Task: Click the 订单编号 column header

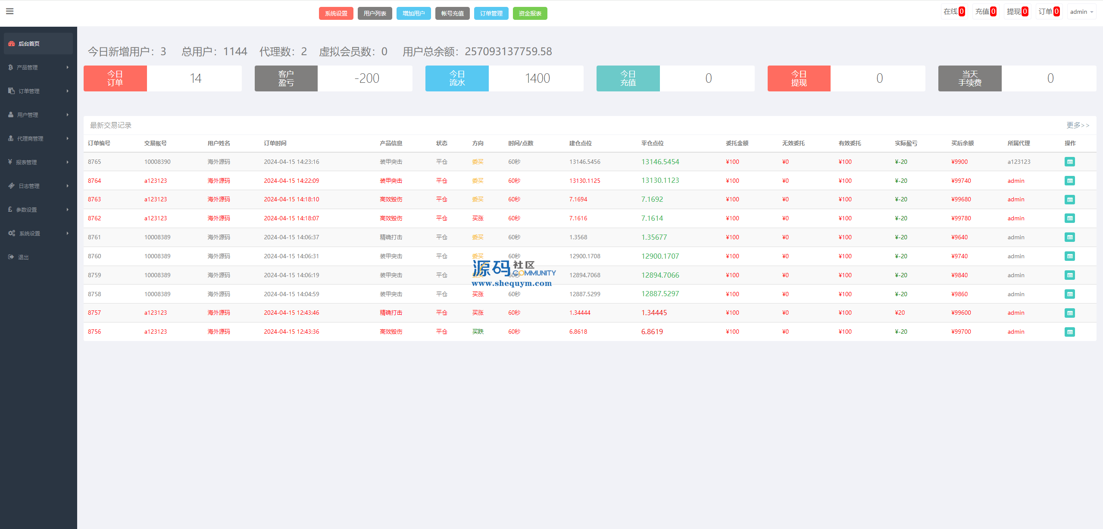Action: 99,143
